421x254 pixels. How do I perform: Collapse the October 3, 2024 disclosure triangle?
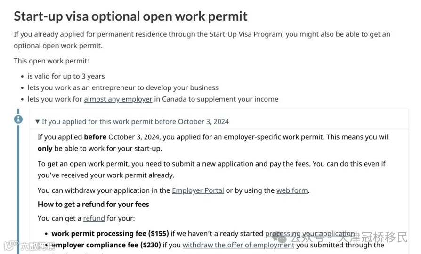click(38, 122)
